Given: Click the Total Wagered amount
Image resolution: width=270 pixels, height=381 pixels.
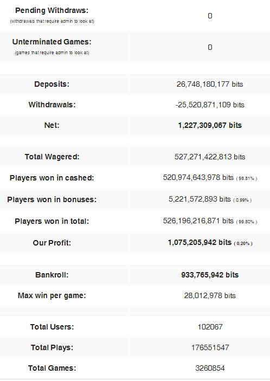Looking at the screenshot, I should coord(210,157).
